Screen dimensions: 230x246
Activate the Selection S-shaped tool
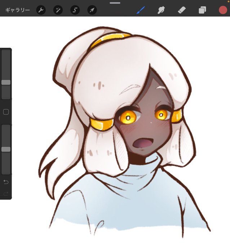75,10
